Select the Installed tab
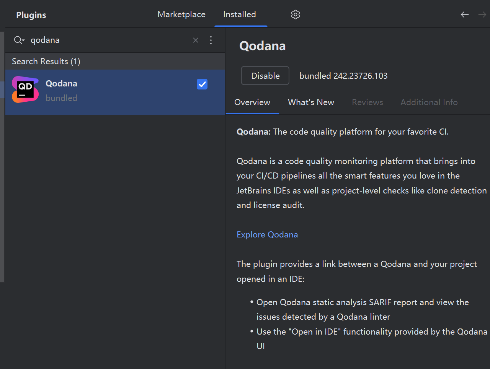The height and width of the screenshot is (369, 490). point(240,15)
